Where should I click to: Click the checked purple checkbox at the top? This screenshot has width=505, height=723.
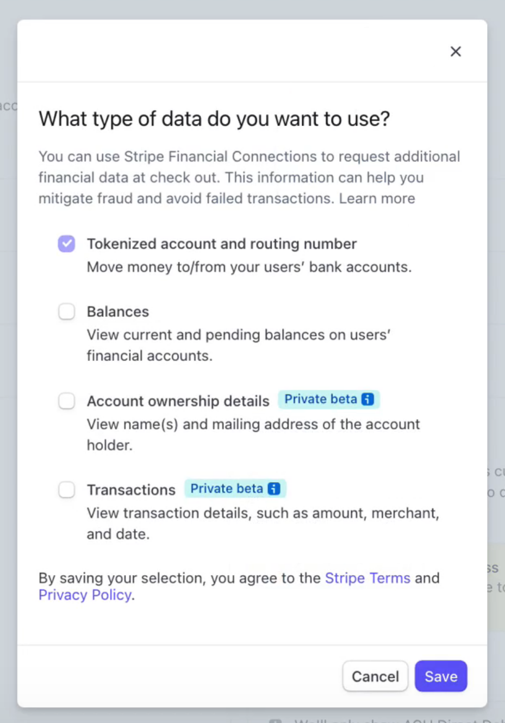(66, 244)
